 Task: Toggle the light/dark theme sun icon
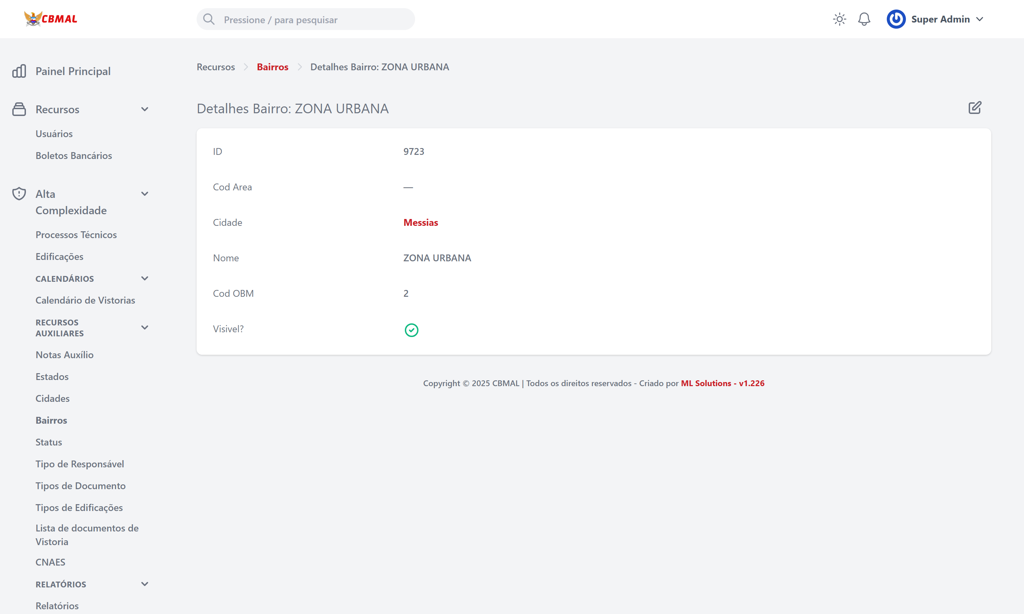click(x=839, y=19)
